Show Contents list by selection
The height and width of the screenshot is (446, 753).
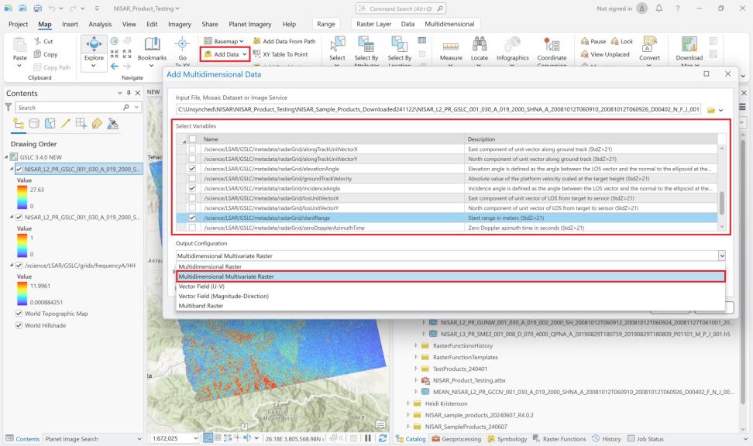[x=50, y=124]
